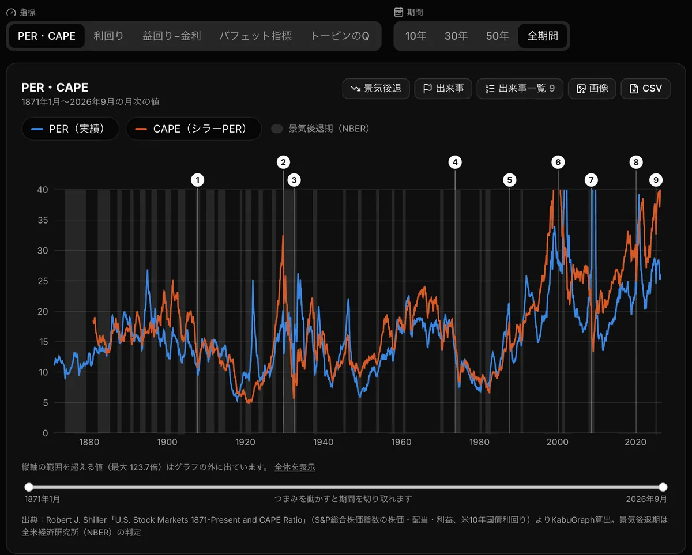Click the x-axis label 1920
Image resolution: width=692 pixels, height=555 pixels.
[x=245, y=442]
